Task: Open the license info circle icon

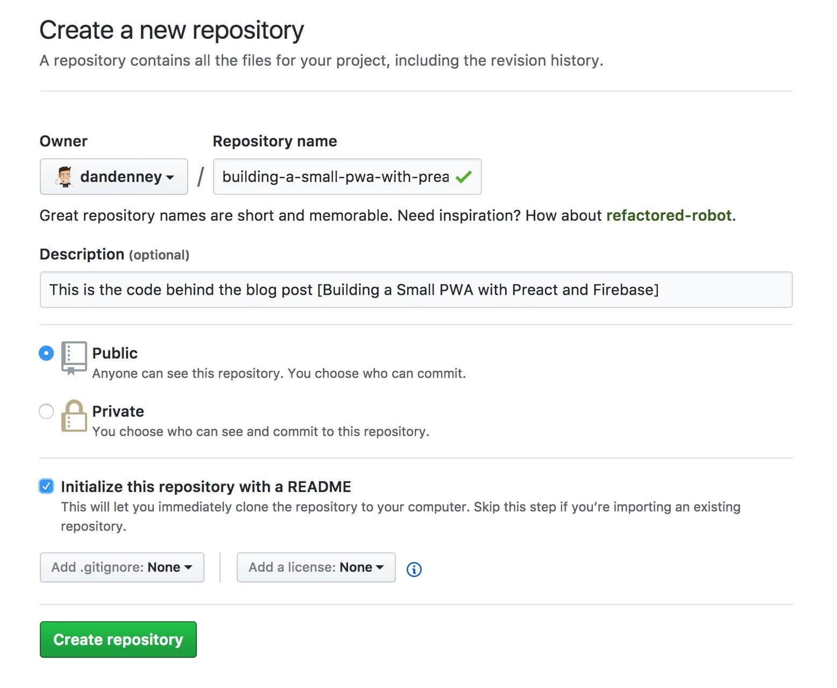Action: pyautogui.click(x=414, y=569)
